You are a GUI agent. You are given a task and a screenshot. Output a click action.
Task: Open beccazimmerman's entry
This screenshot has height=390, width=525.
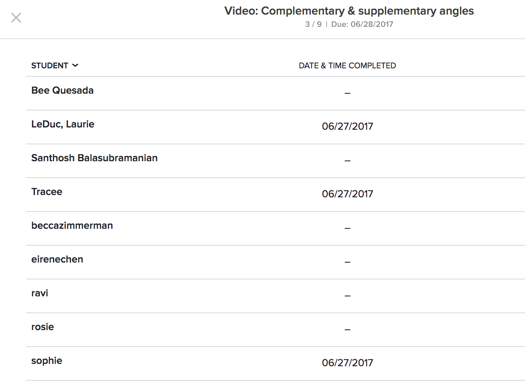click(x=72, y=226)
